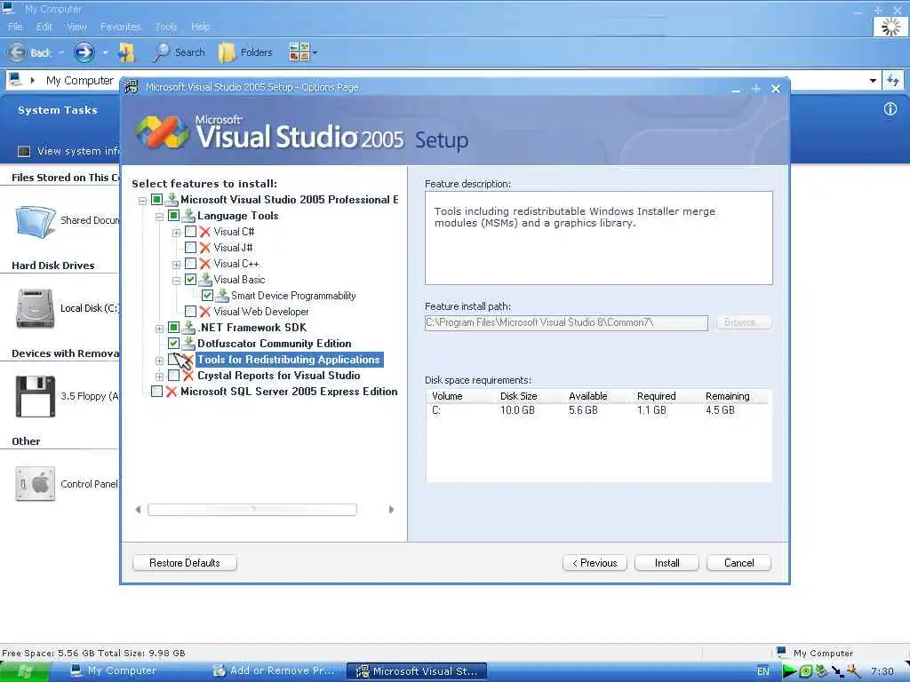Click the Restore Defaults button

click(185, 563)
